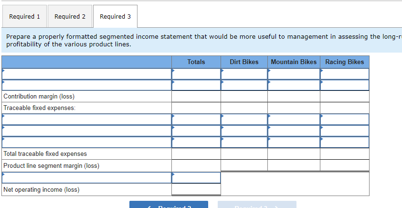
Task: Click Mountain Bikes cell above Total traceable fixed expenses
Action: 294,142
